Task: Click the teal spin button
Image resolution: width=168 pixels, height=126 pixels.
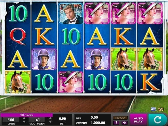Action: [x=157, y=120]
